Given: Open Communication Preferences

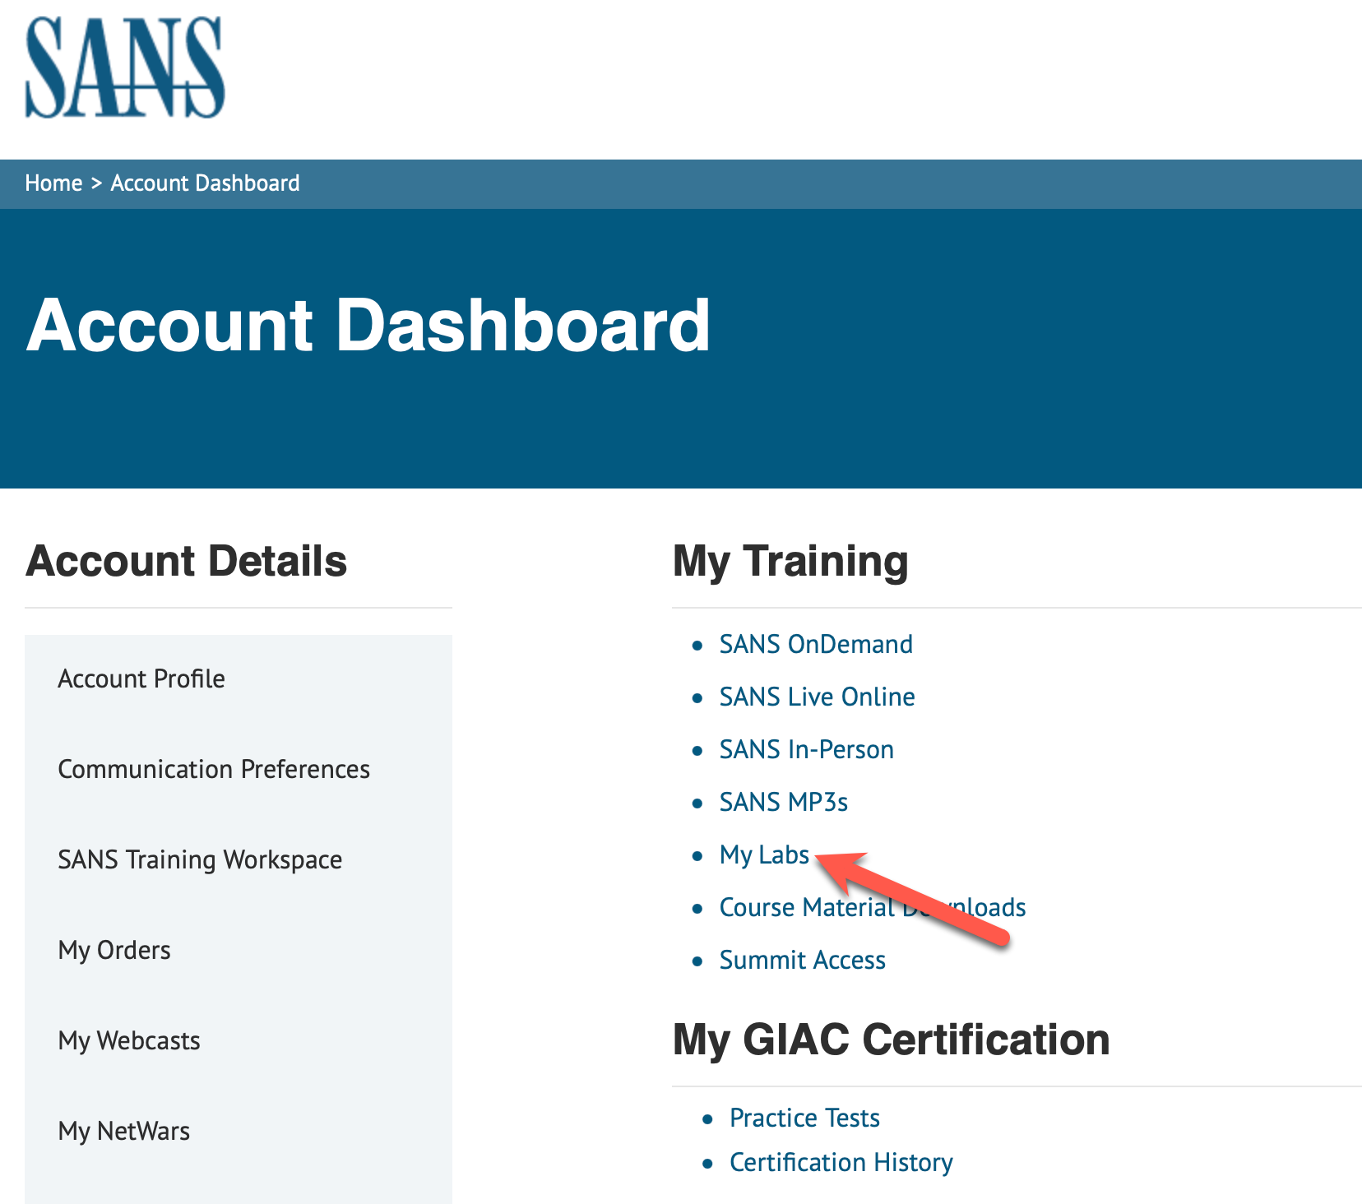Looking at the screenshot, I should [x=214, y=770].
